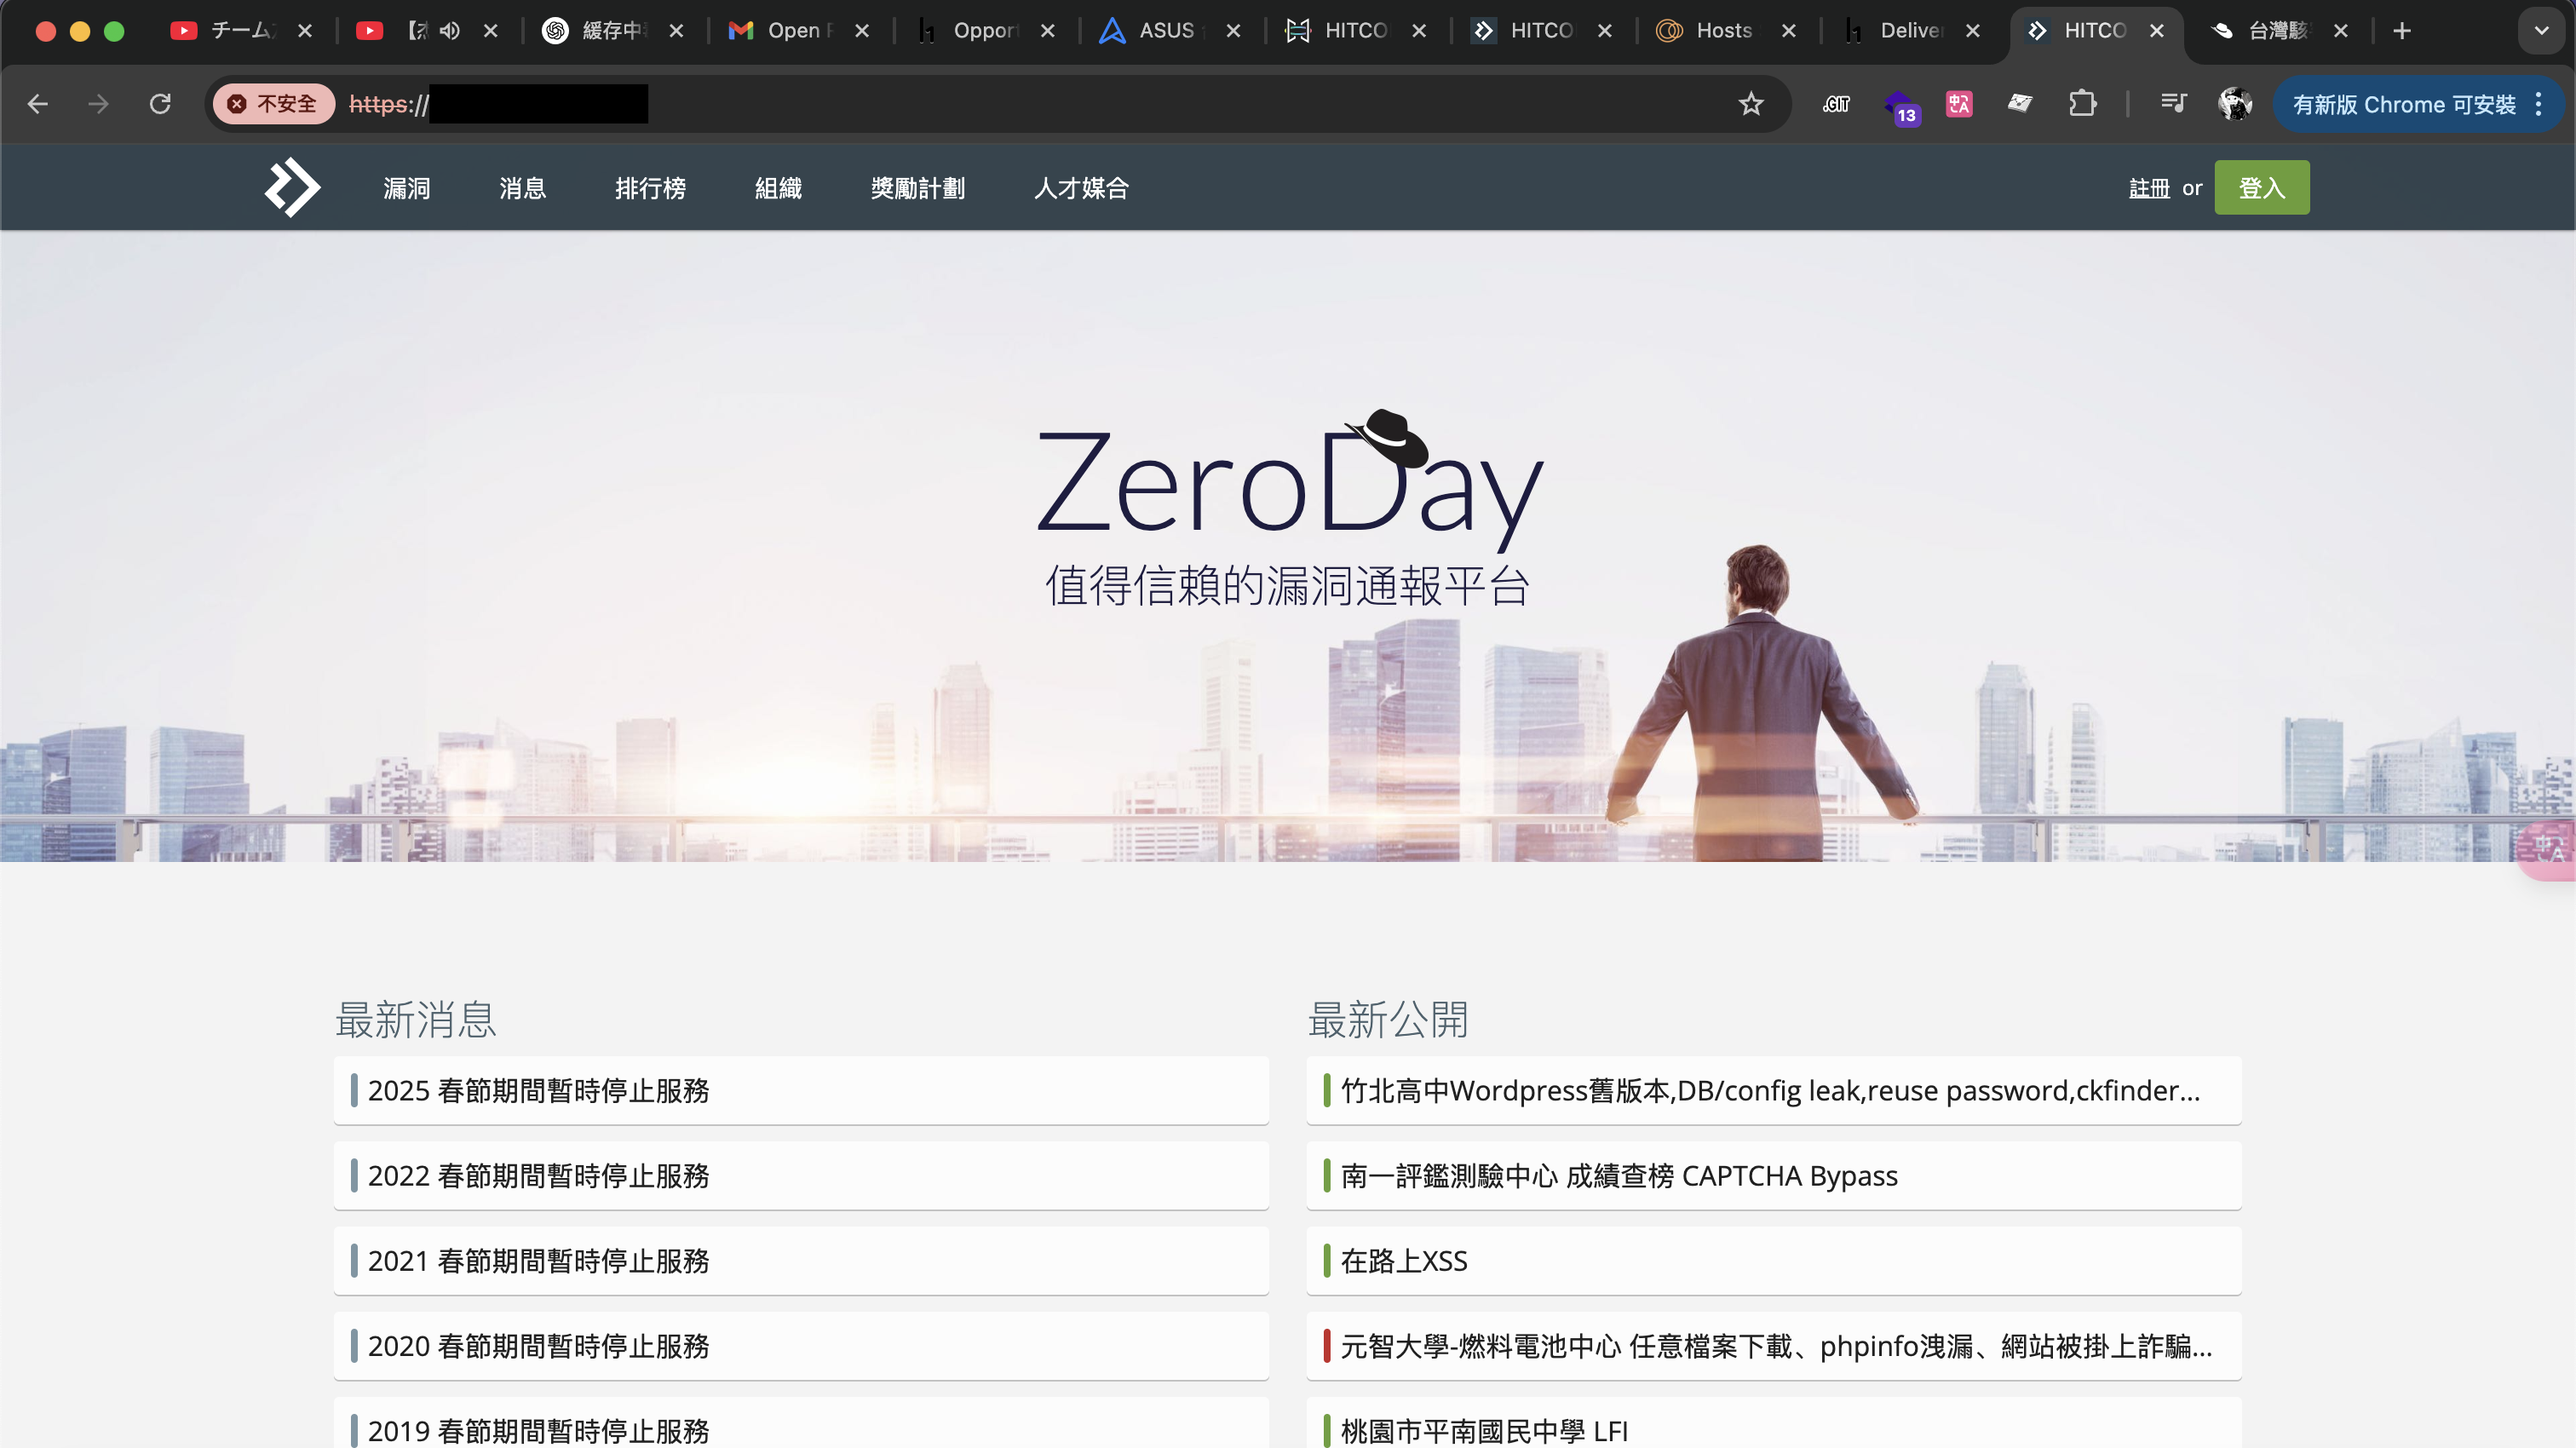This screenshot has width=2576, height=1448.
Task: Open the 人才媒合 navigation menu item
Action: [1081, 188]
